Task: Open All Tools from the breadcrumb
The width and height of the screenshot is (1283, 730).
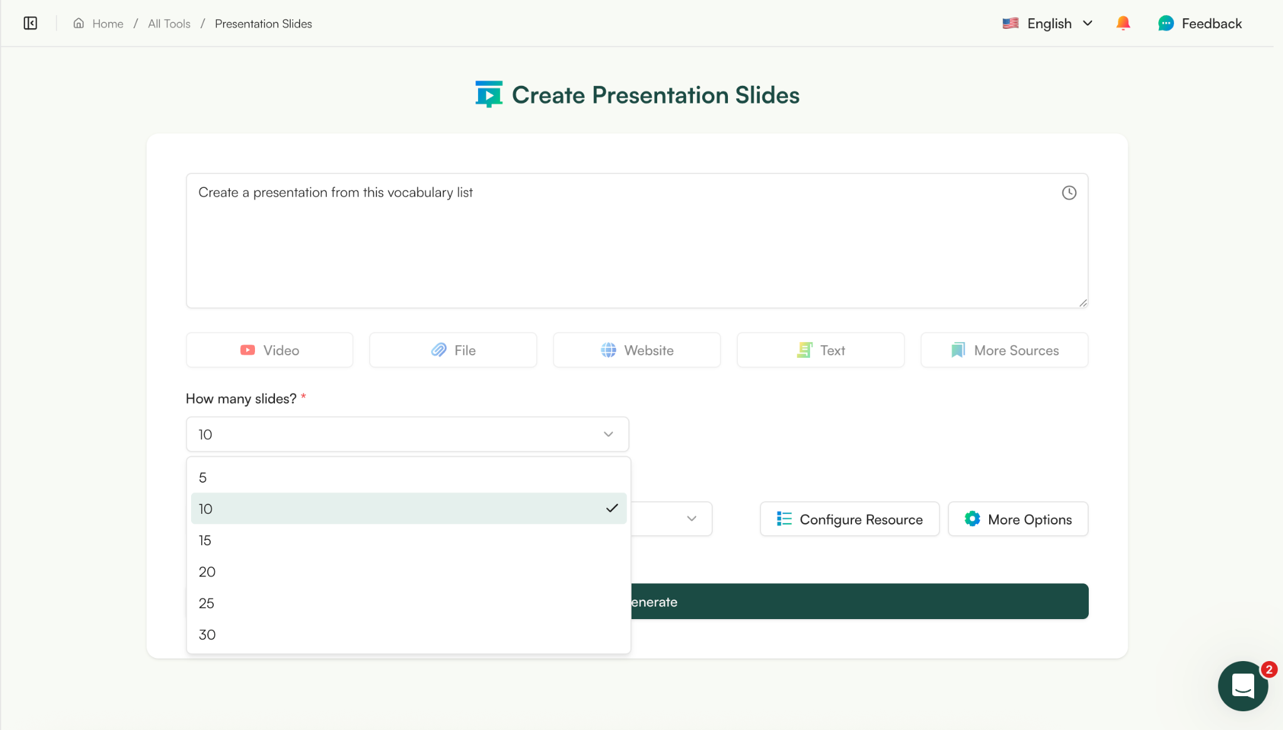Action: tap(168, 23)
